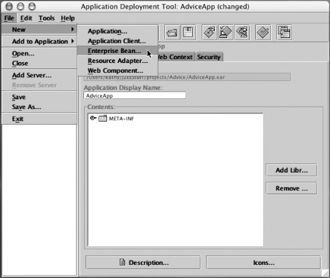Switch to the Web Context tab
The height and width of the screenshot is (278, 330).
176,57
